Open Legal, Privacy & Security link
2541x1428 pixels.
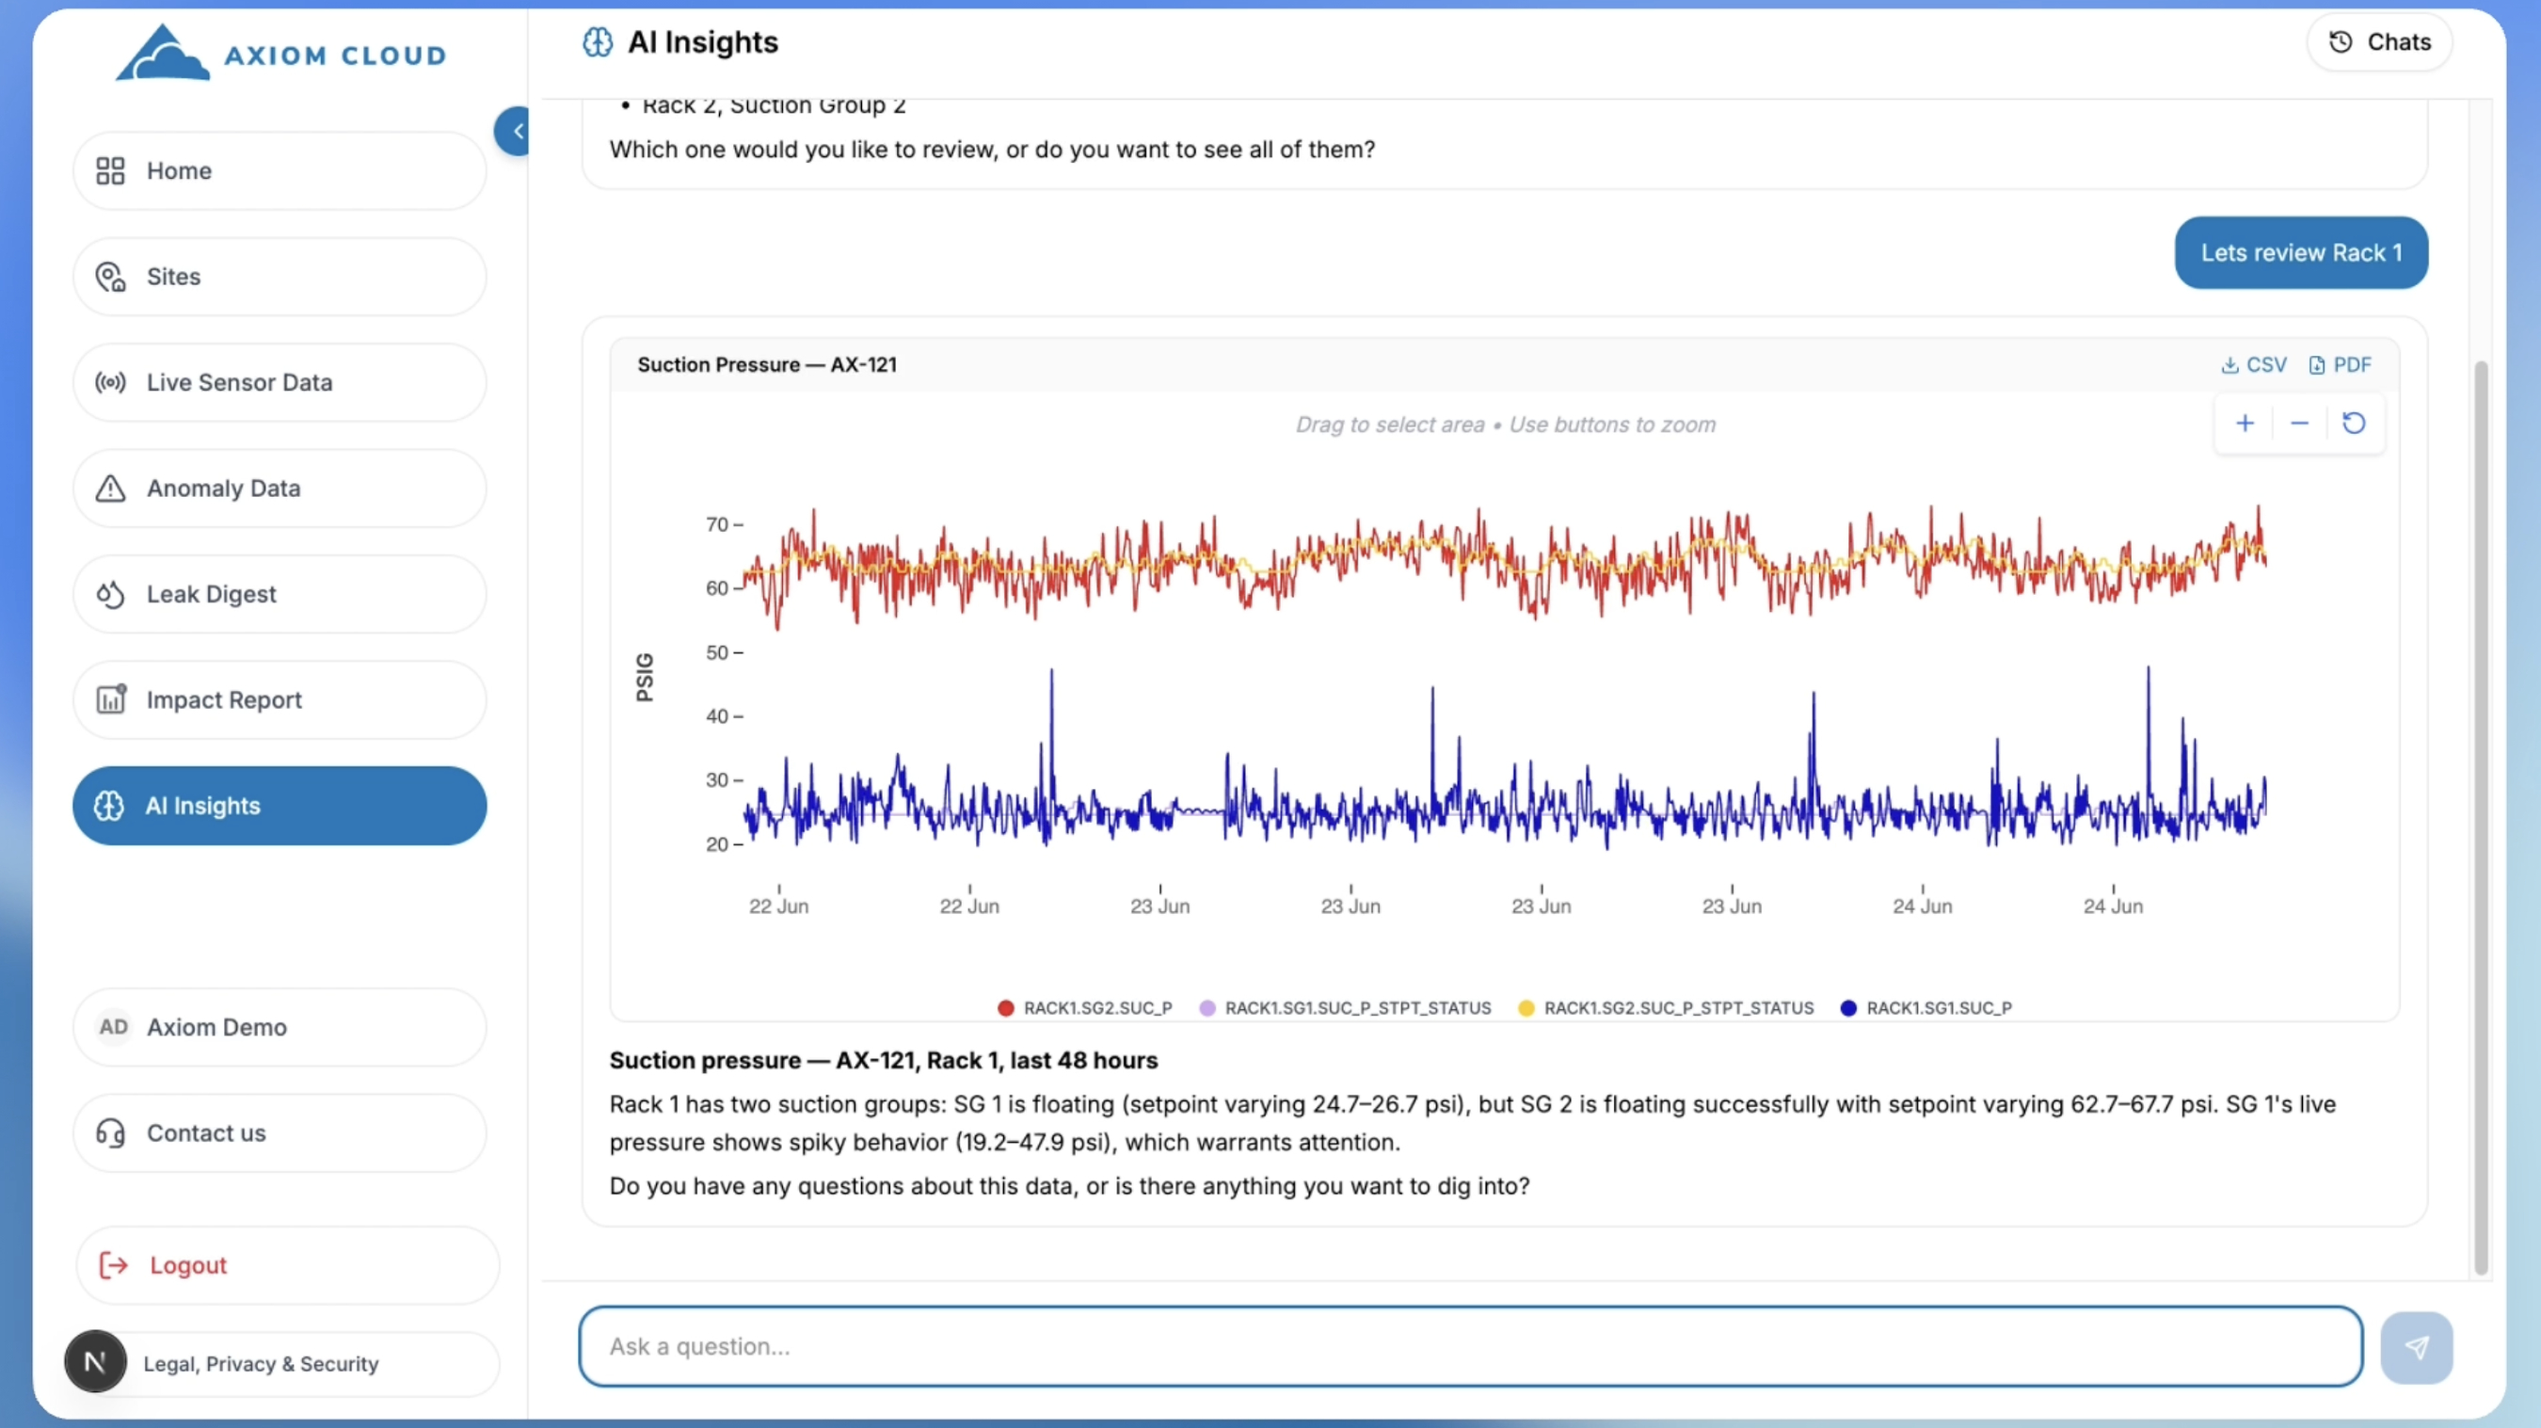point(262,1364)
